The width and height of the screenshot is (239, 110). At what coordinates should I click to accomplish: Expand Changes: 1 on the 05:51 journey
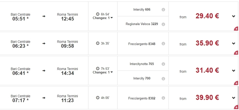click(103, 18)
